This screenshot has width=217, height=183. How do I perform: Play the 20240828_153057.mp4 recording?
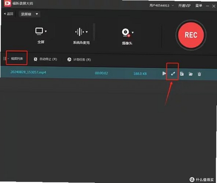[164, 73]
